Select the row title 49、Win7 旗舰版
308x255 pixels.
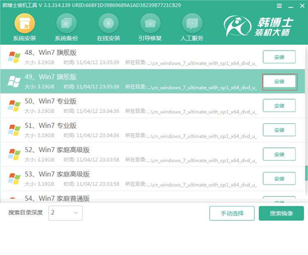coord(51,77)
